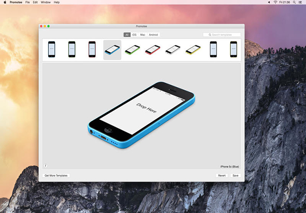The width and height of the screenshot is (306, 213).
Task: Click the Search templates field
Action: pyautogui.click(x=221, y=35)
